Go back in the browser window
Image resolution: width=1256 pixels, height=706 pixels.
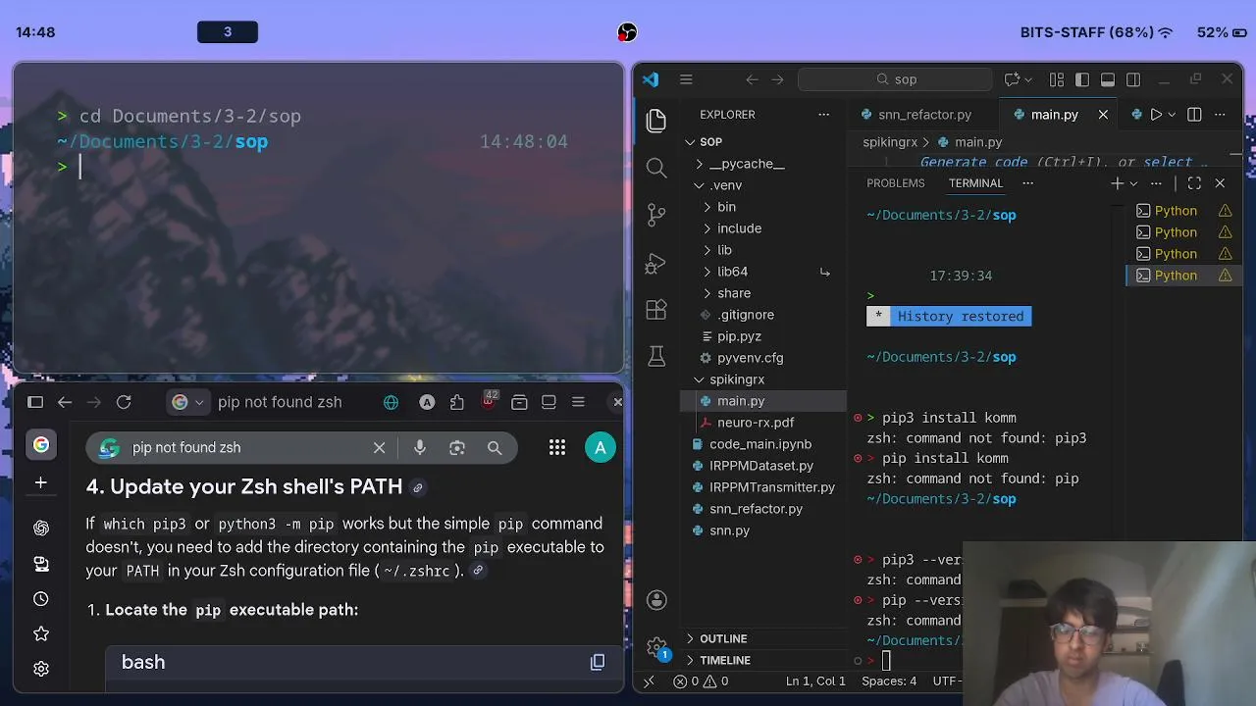65,402
